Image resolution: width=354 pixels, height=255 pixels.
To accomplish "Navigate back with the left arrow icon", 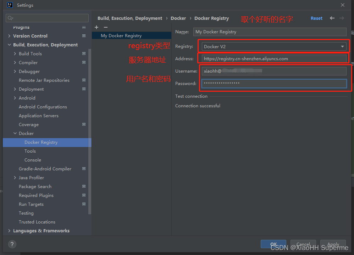I will click(331, 18).
